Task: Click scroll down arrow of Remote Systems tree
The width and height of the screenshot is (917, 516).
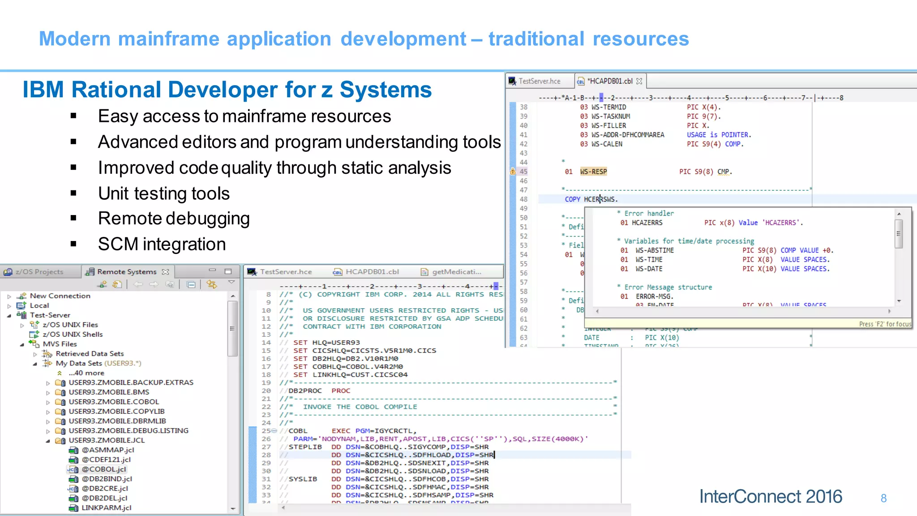Action: coord(232,509)
